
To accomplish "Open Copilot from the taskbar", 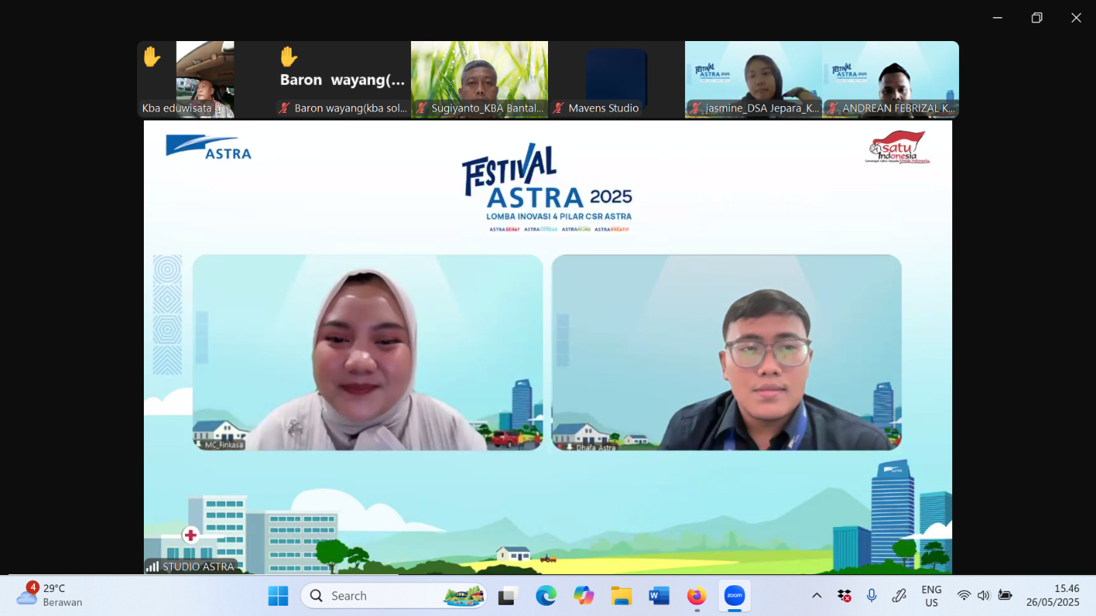I will coord(584,595).
